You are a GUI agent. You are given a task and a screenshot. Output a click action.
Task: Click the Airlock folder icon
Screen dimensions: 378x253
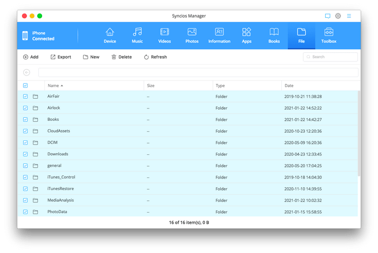click(x=36, y=108)
